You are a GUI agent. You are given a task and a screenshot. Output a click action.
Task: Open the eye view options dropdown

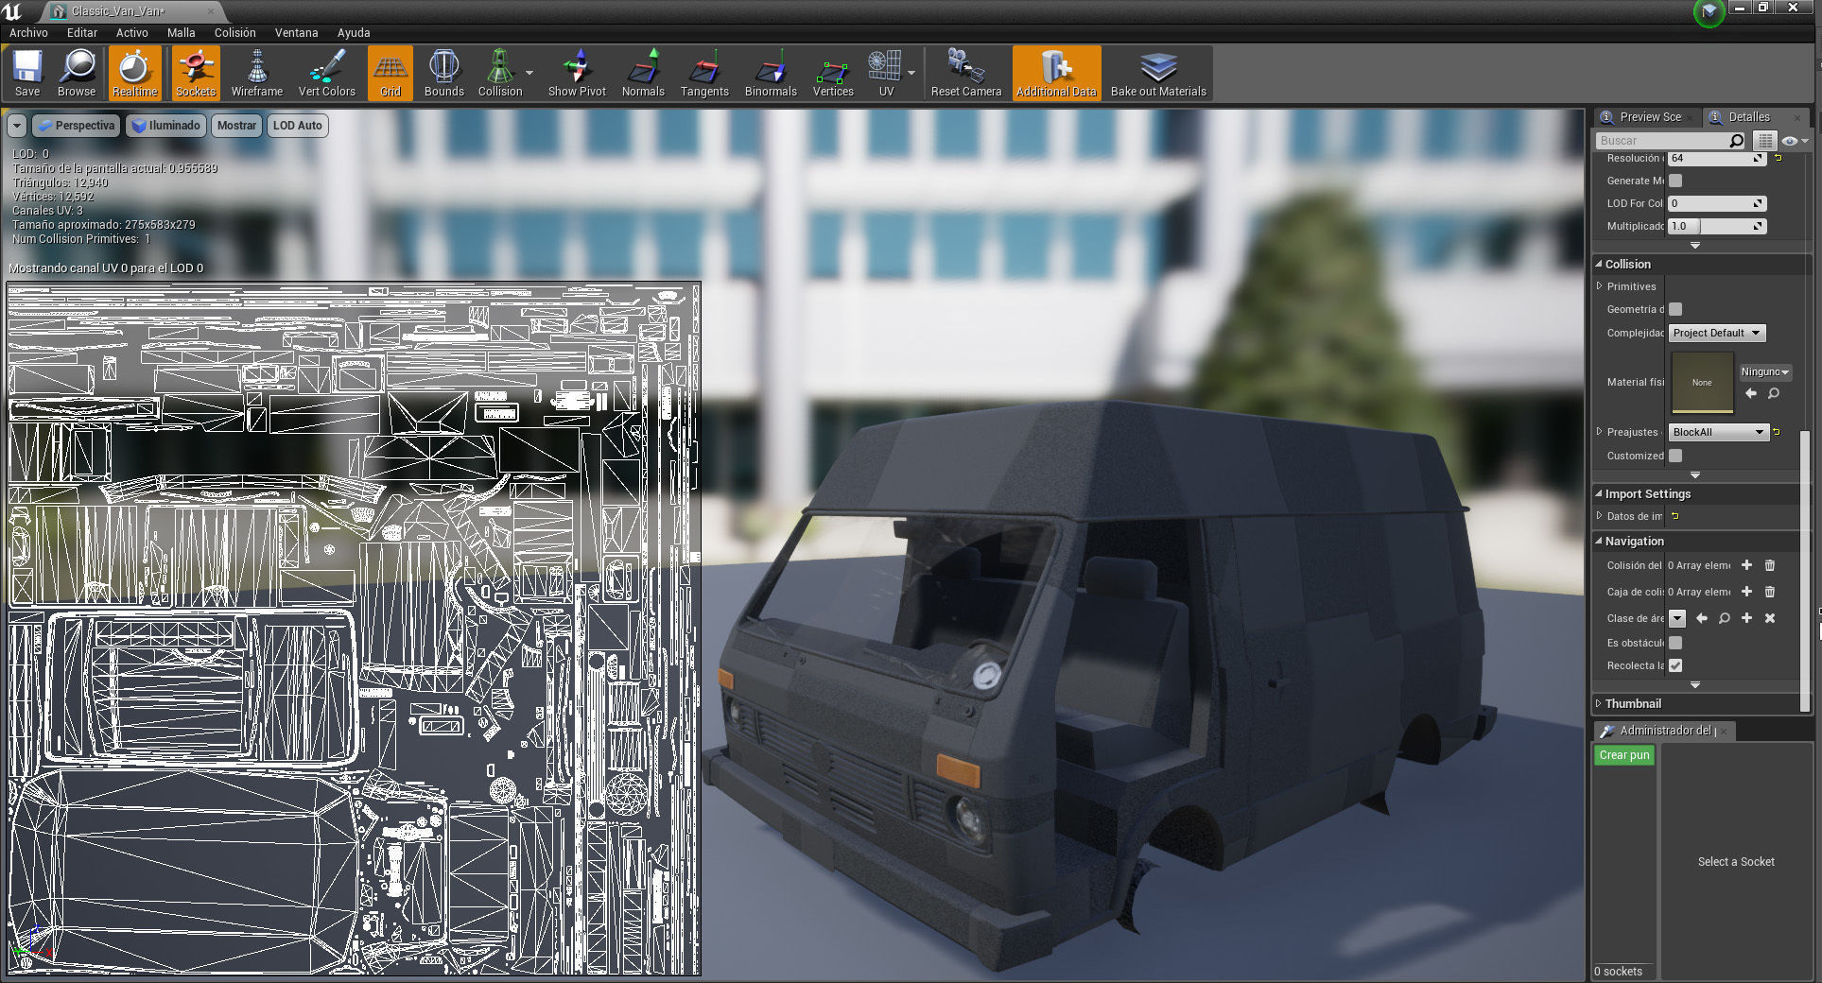pyautogui.click(x=1795, y=140)
